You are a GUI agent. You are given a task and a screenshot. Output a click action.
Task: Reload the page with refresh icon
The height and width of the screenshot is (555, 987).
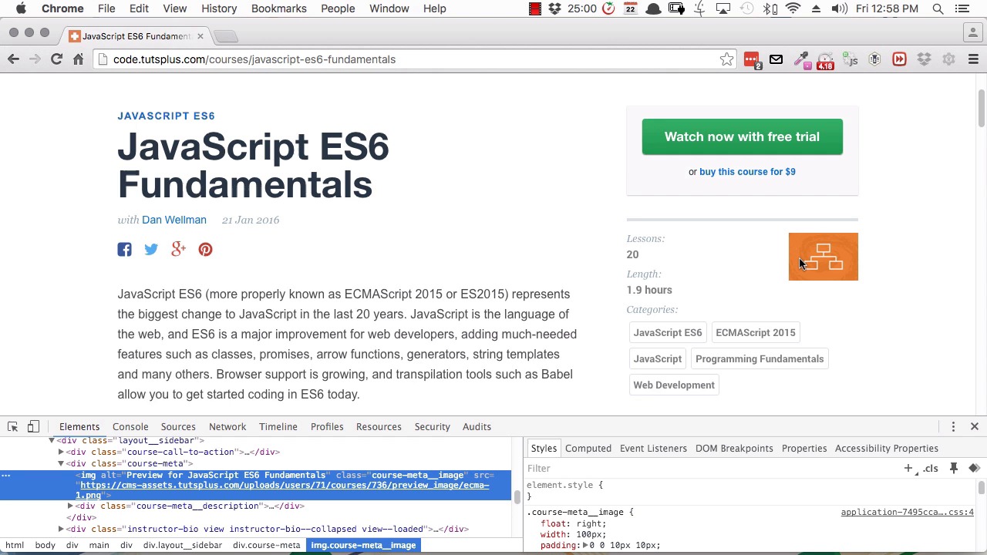pyautogui.click(x=56, y=59)
